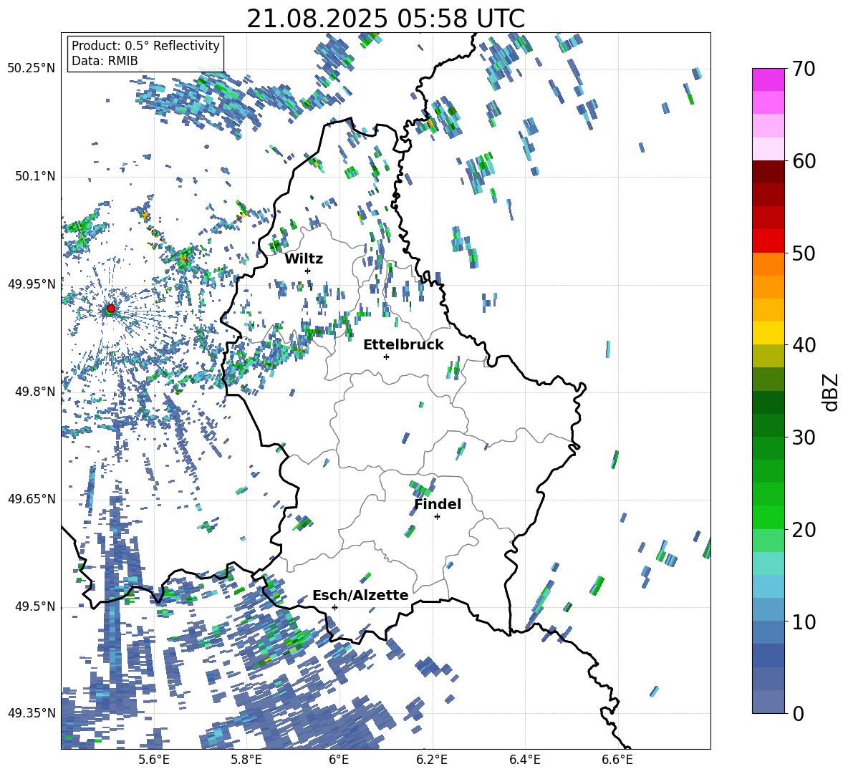
Task: Click the 50 value on the colorbar
Action: tap(804, 253)
